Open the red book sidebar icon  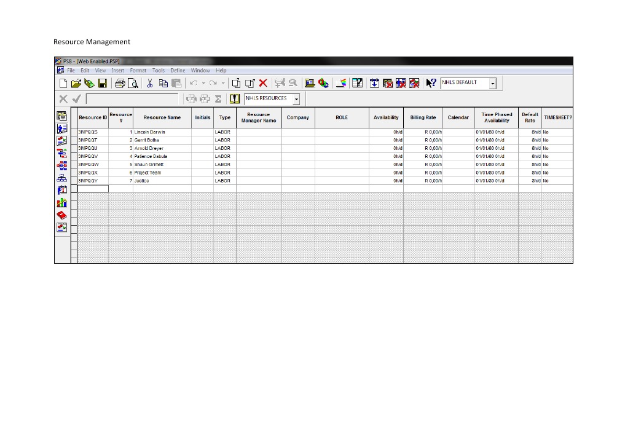click(62, 215)
